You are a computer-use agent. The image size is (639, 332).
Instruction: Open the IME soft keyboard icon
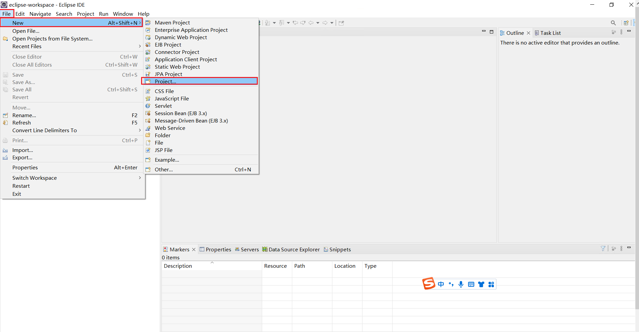471,284
